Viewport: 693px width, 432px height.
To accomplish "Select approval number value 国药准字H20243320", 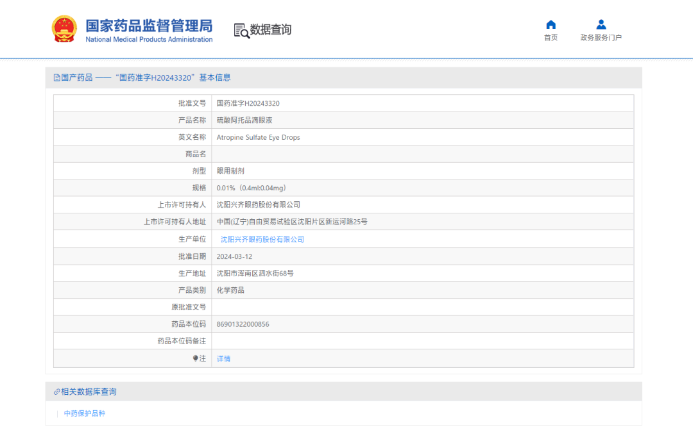I will coord(248,103).
